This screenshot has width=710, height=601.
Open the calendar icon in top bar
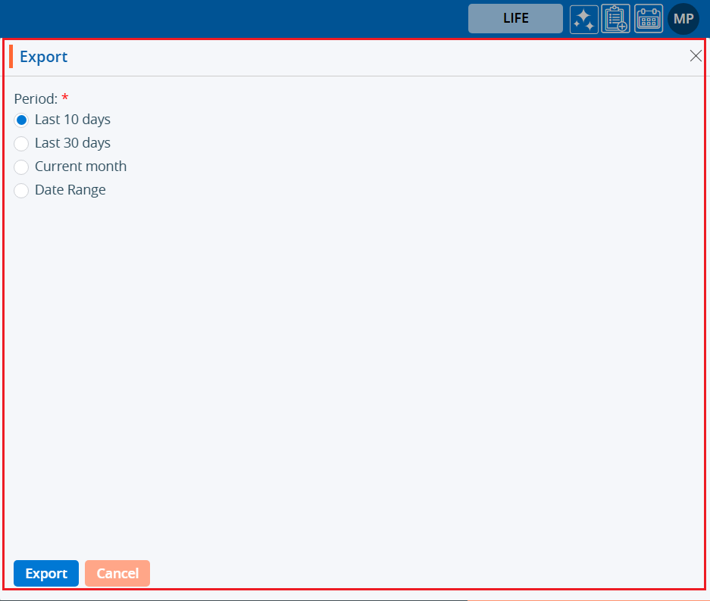[x=648, y=19]
